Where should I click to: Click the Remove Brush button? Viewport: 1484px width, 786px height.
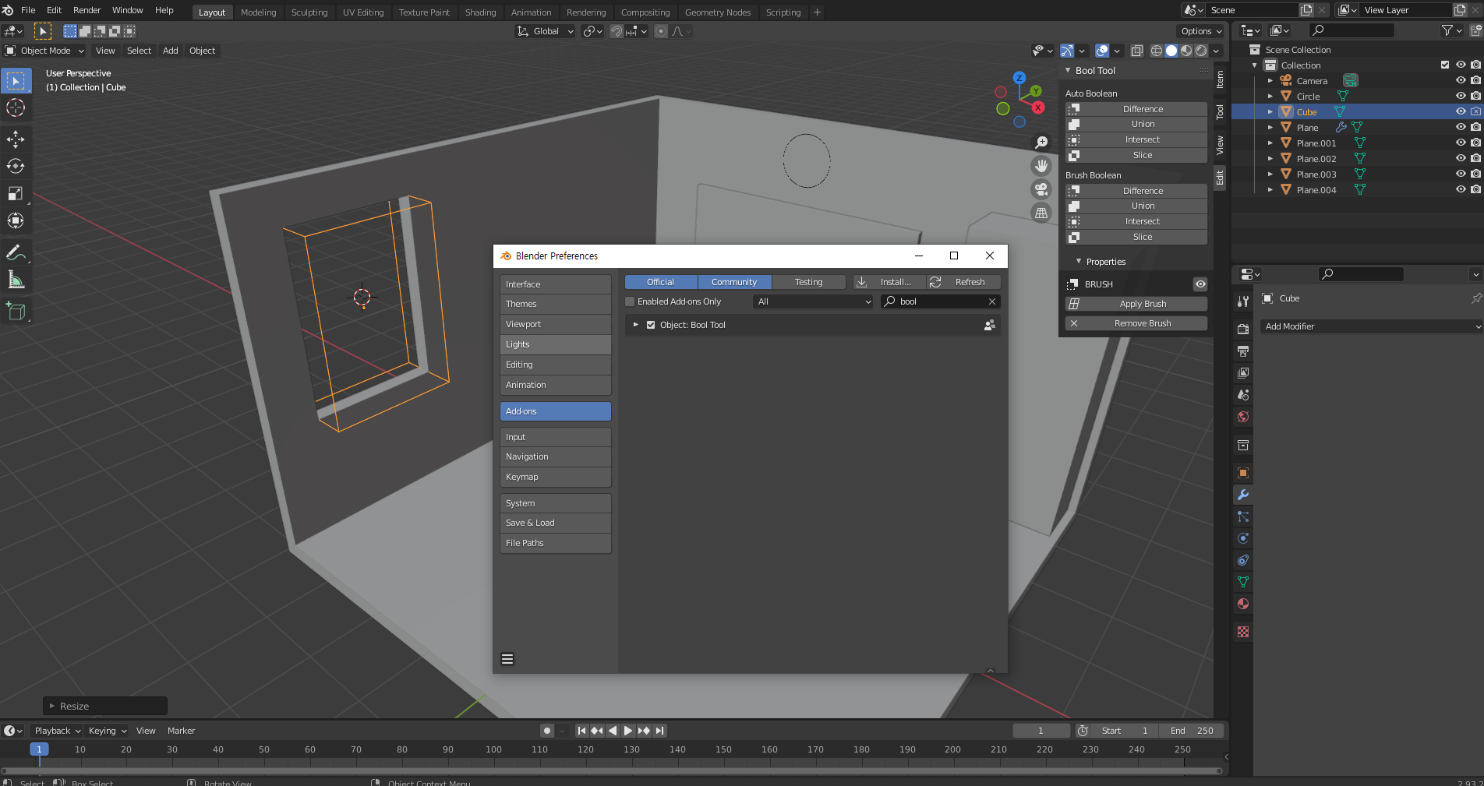(x=1136, y=323)
